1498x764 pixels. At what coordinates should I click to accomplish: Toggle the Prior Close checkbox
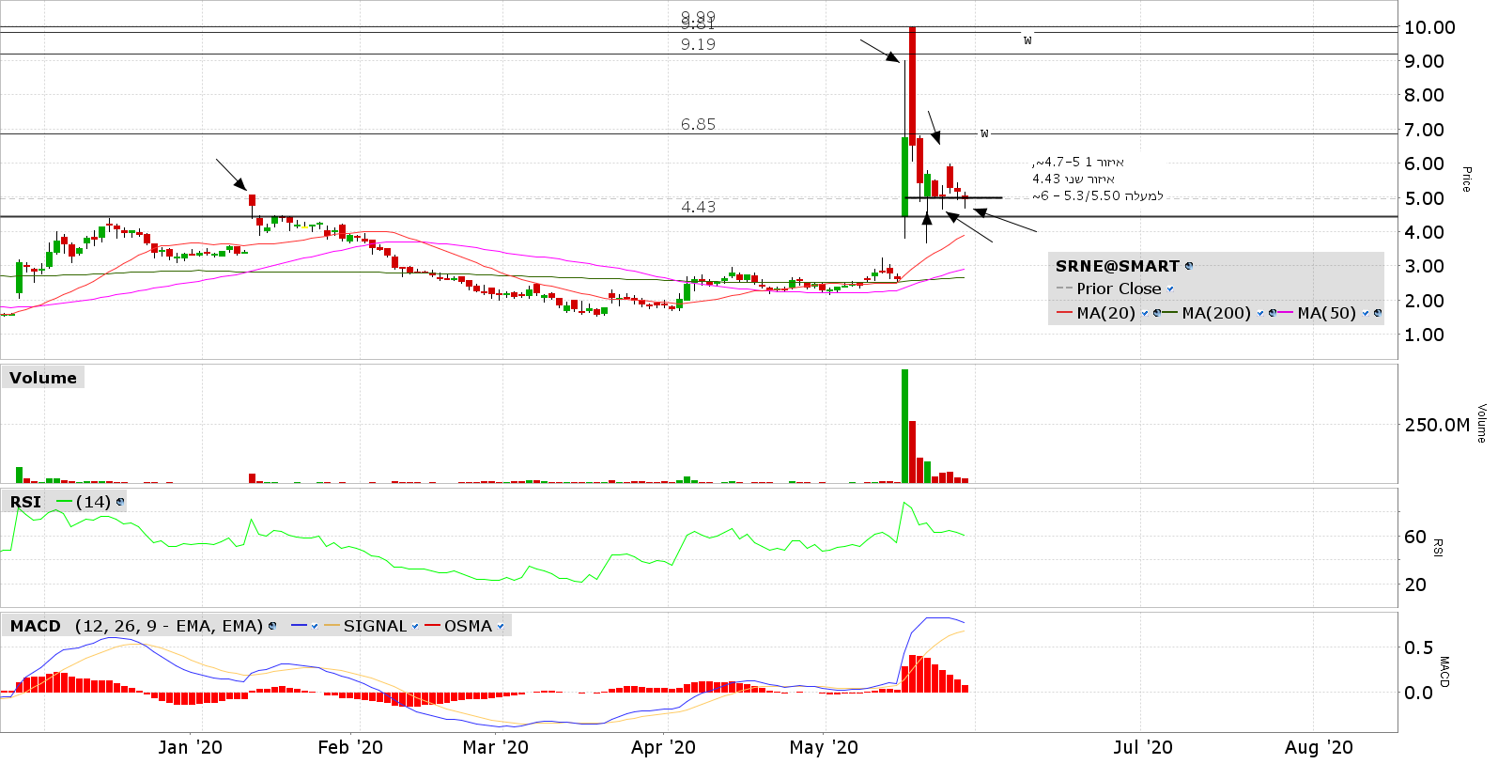tap(1170, 289)
